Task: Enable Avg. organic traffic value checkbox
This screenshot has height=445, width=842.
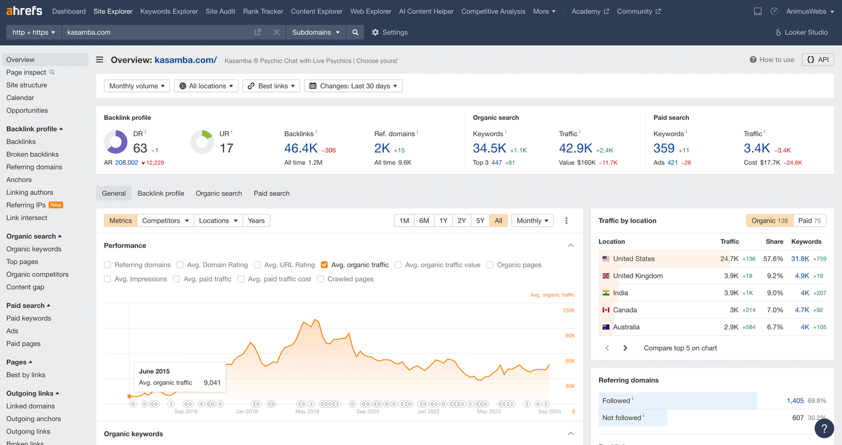Action: click(398, 265)
